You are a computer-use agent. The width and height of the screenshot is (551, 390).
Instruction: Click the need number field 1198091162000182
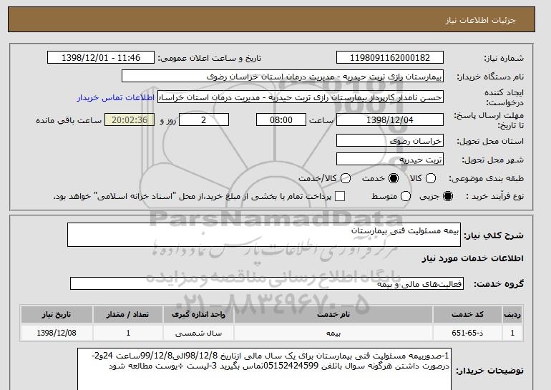pos(390,58)
